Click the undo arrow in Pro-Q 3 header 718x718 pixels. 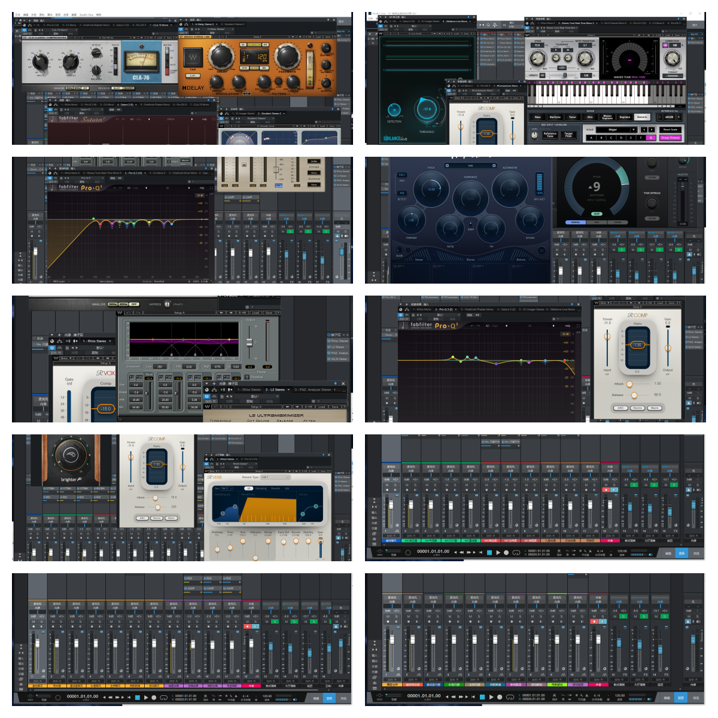click(472, 326)
